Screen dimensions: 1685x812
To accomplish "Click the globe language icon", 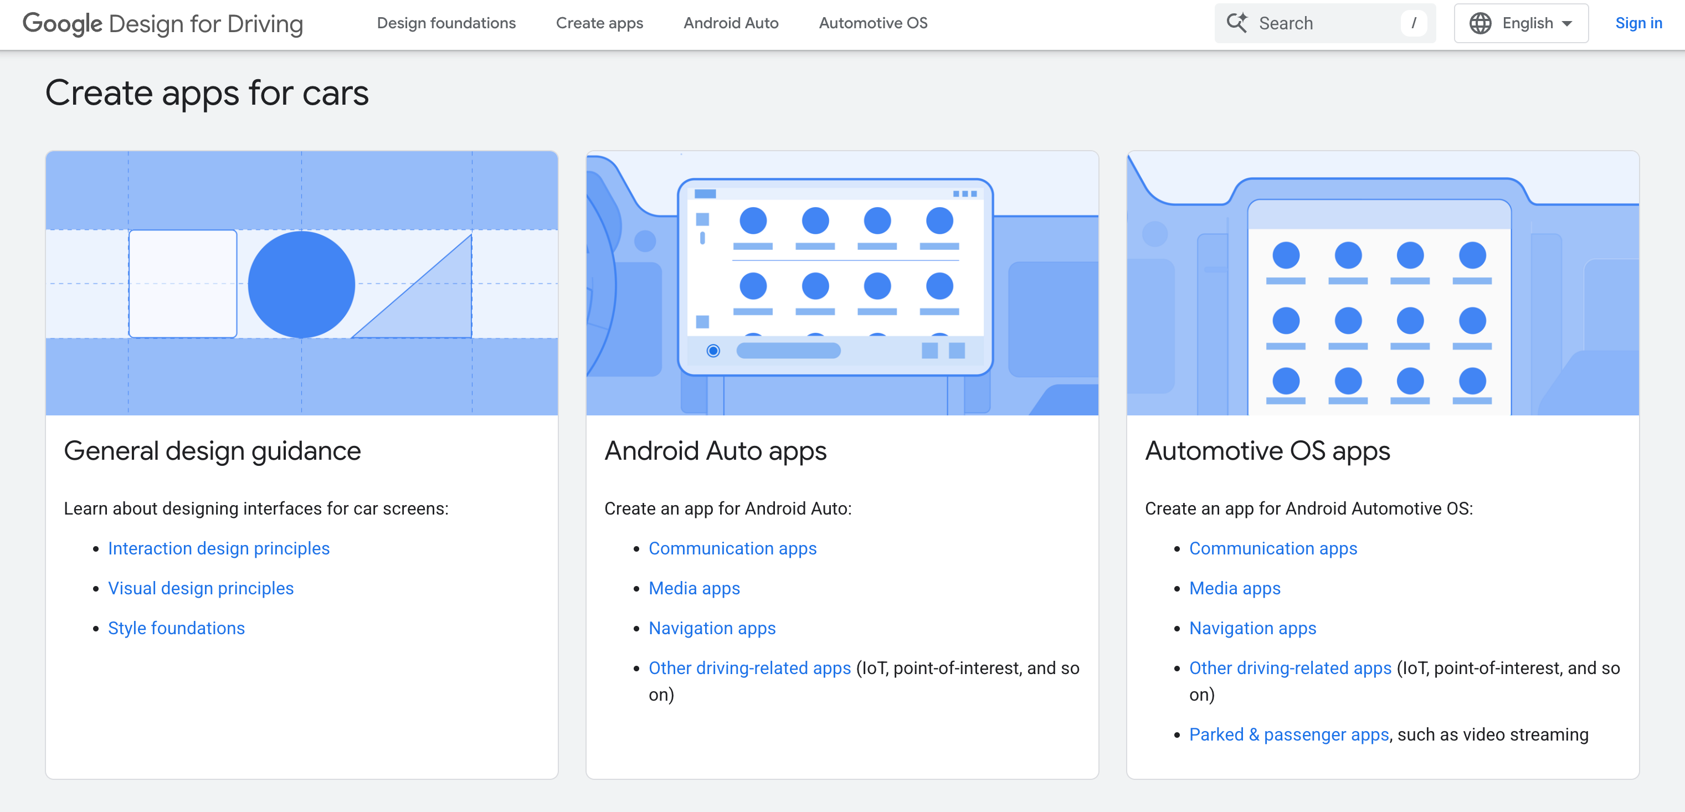I will point(1480,23).
